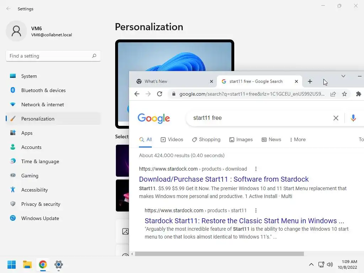
Task: Select Personalization in the sidebar
Action: point(53,119)
